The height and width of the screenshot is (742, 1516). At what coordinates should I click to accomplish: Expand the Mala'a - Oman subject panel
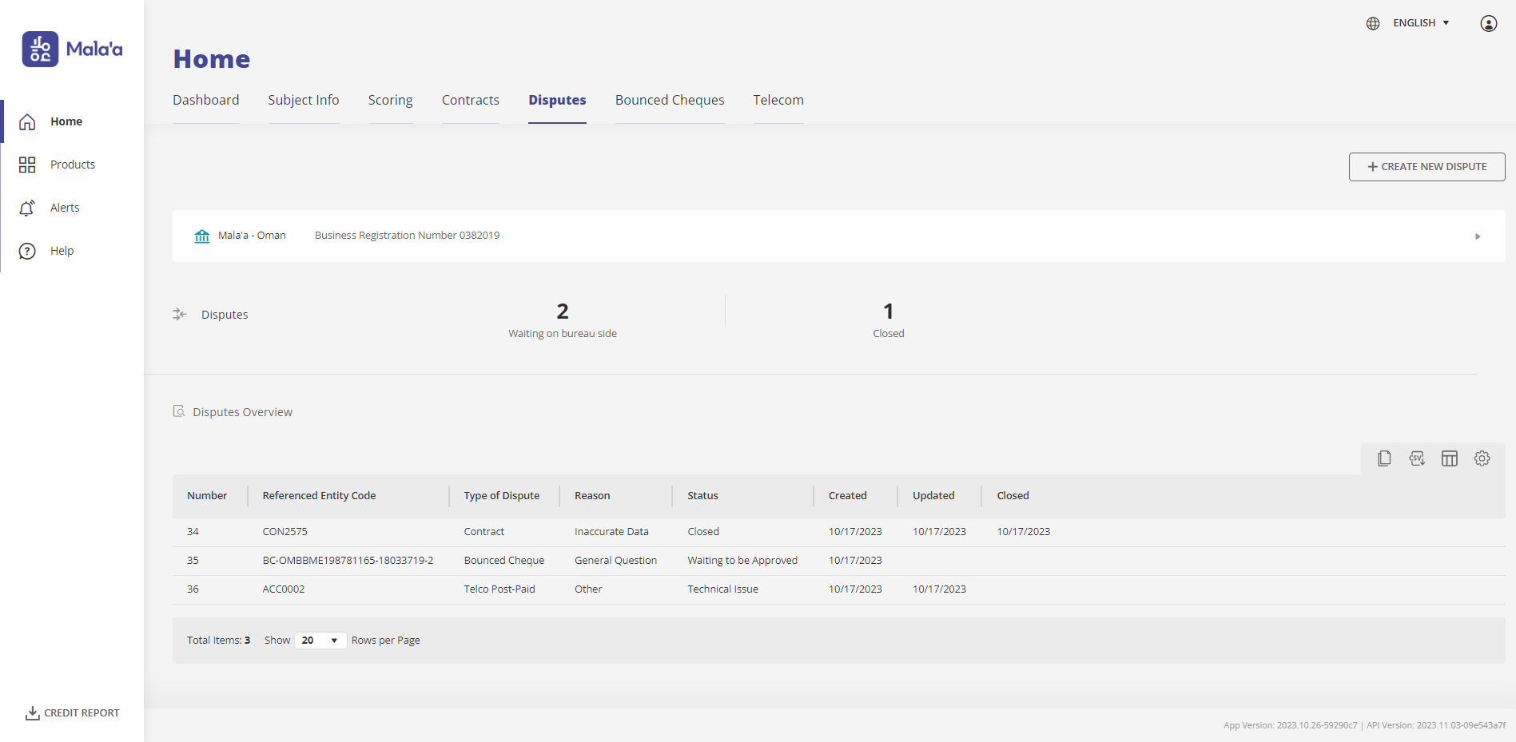pyautogui.click(x=1478, y=236)
